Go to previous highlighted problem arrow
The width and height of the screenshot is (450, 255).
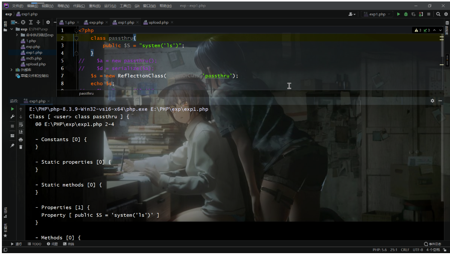click(434, 30)
